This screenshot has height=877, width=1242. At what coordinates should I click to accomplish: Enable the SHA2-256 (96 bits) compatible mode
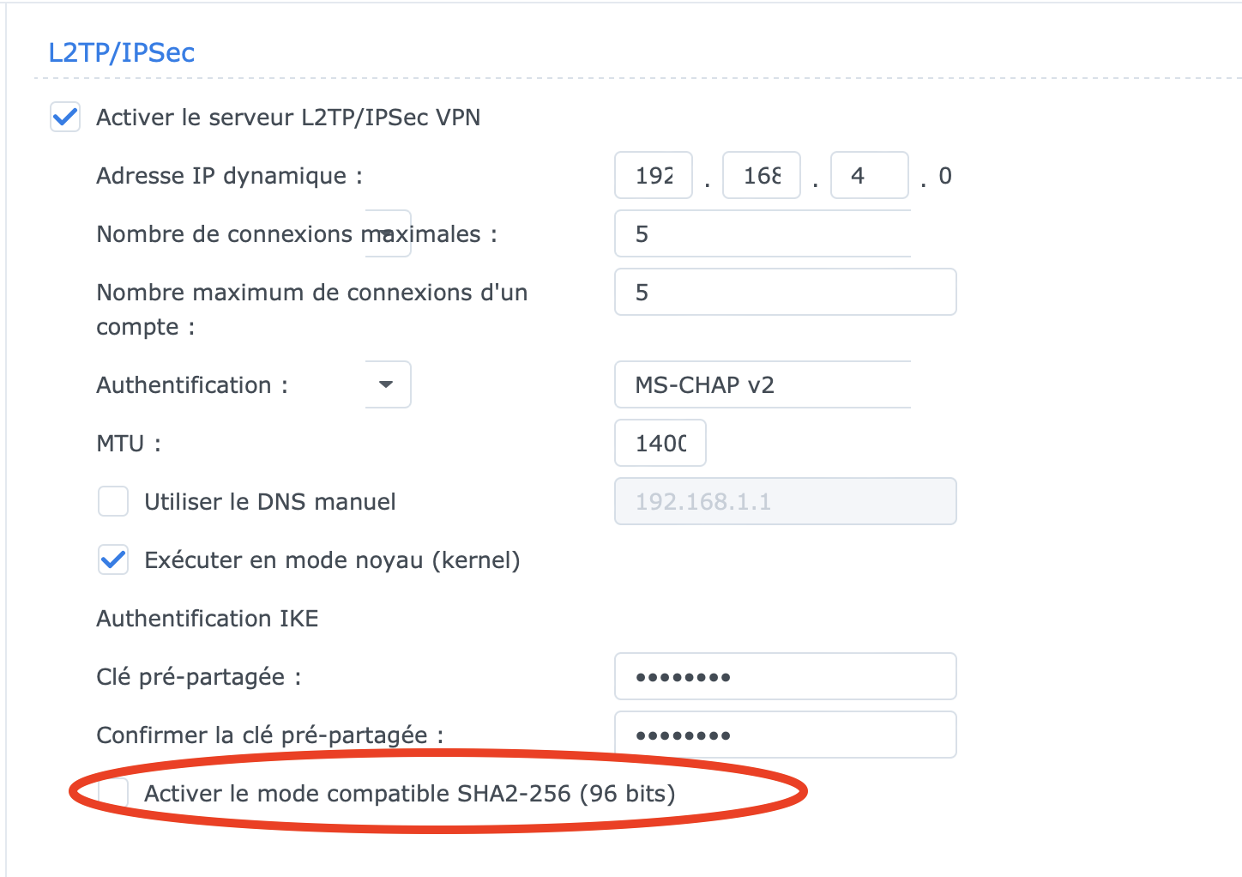point(113,794)
